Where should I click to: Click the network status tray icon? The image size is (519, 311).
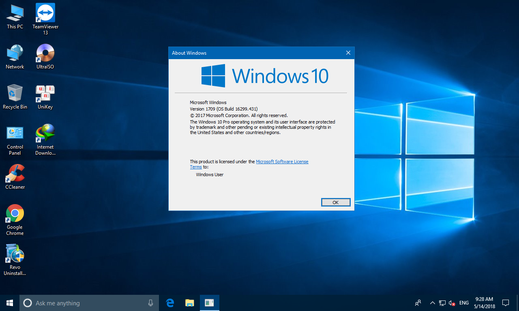pos(442,303)
